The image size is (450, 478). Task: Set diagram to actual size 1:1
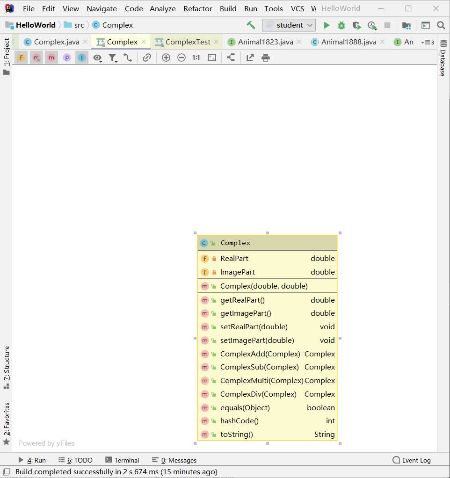196,58
